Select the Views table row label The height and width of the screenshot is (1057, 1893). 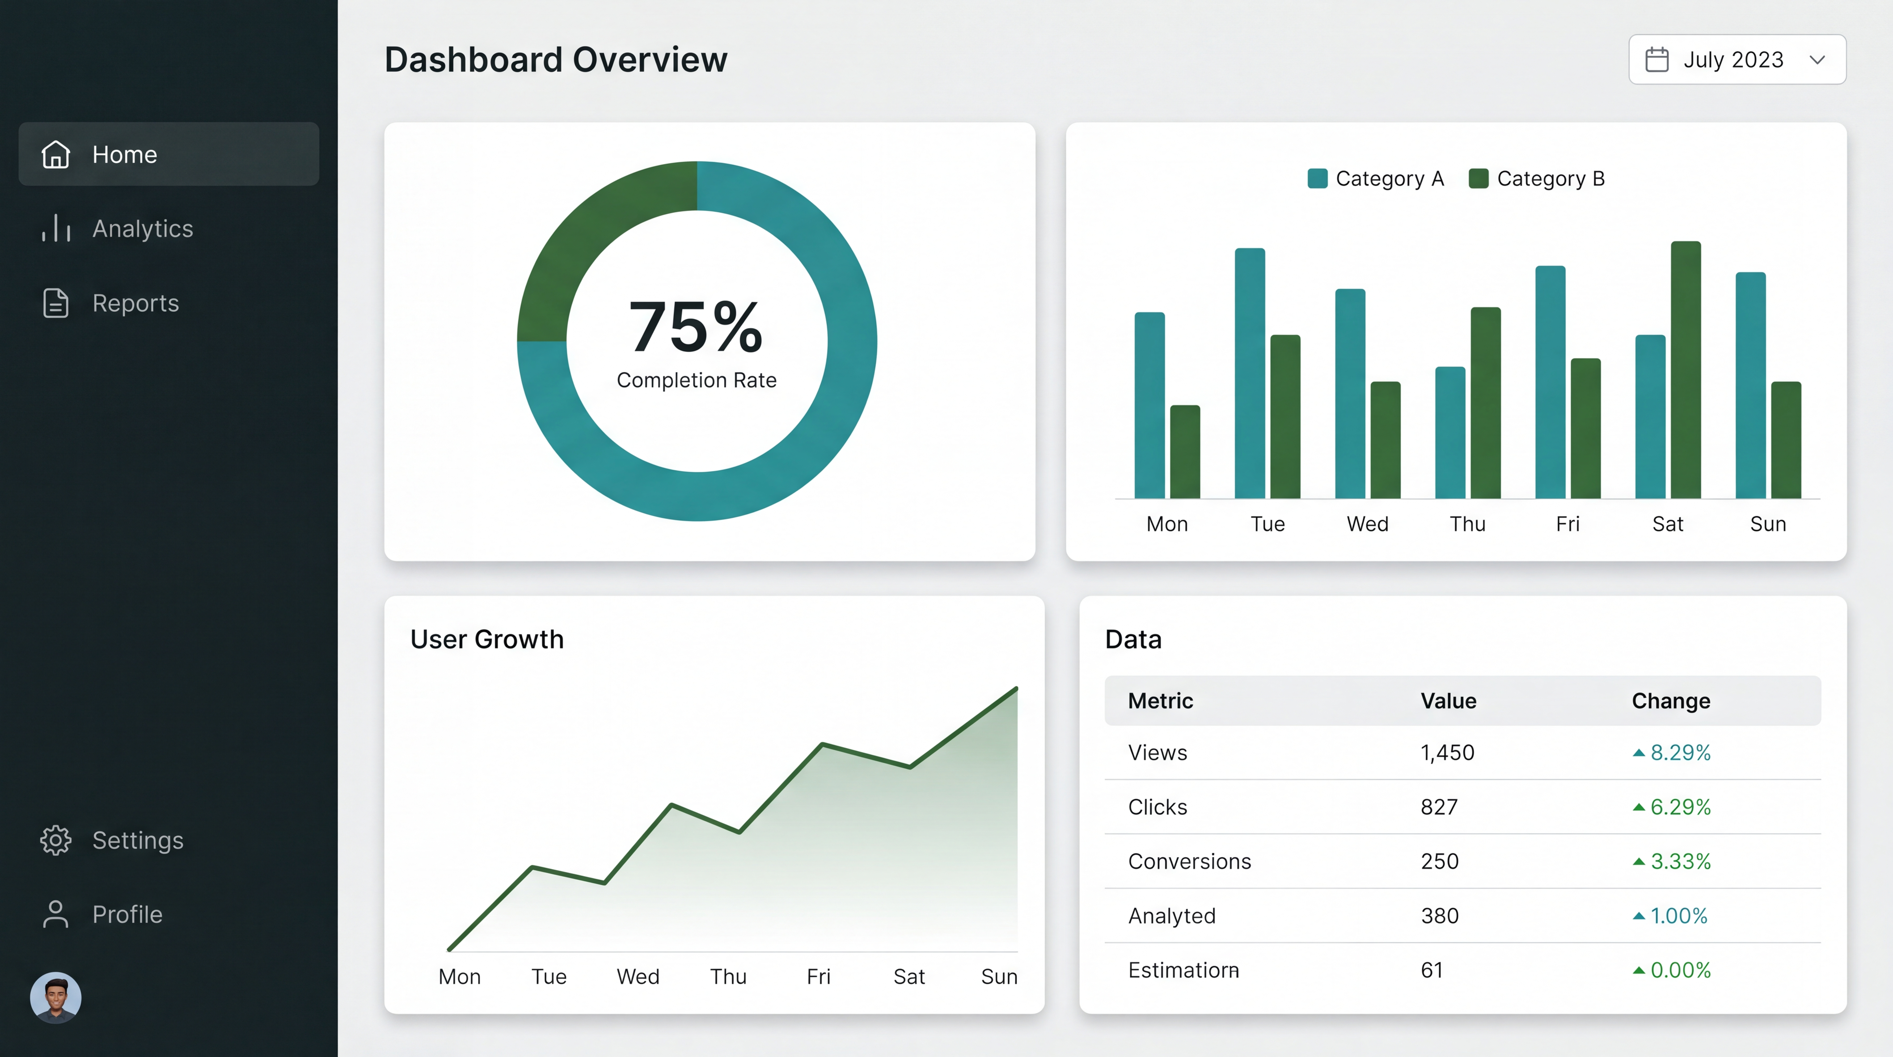coord(1157,753)
